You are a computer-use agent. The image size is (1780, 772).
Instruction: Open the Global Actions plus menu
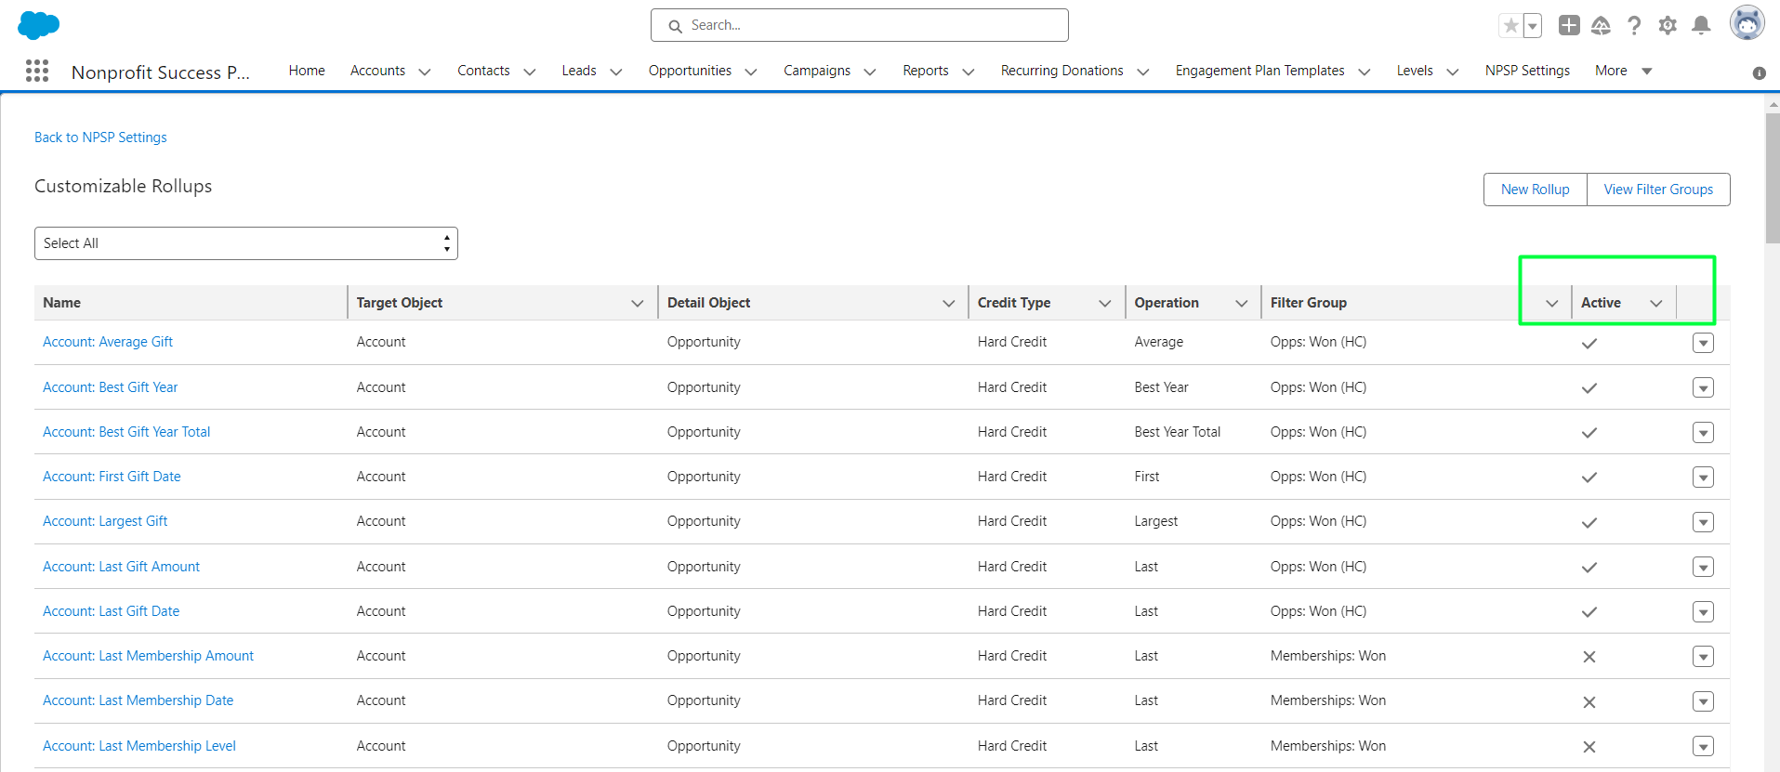tap(1569, 26)
